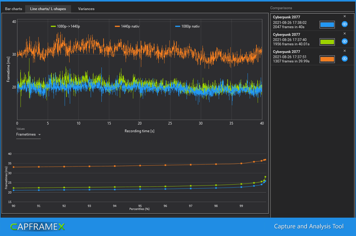The width and height of the screenshot is (356, 236).
Task: Click the 1080p->1440p legend entry
Action: point(65,26)
